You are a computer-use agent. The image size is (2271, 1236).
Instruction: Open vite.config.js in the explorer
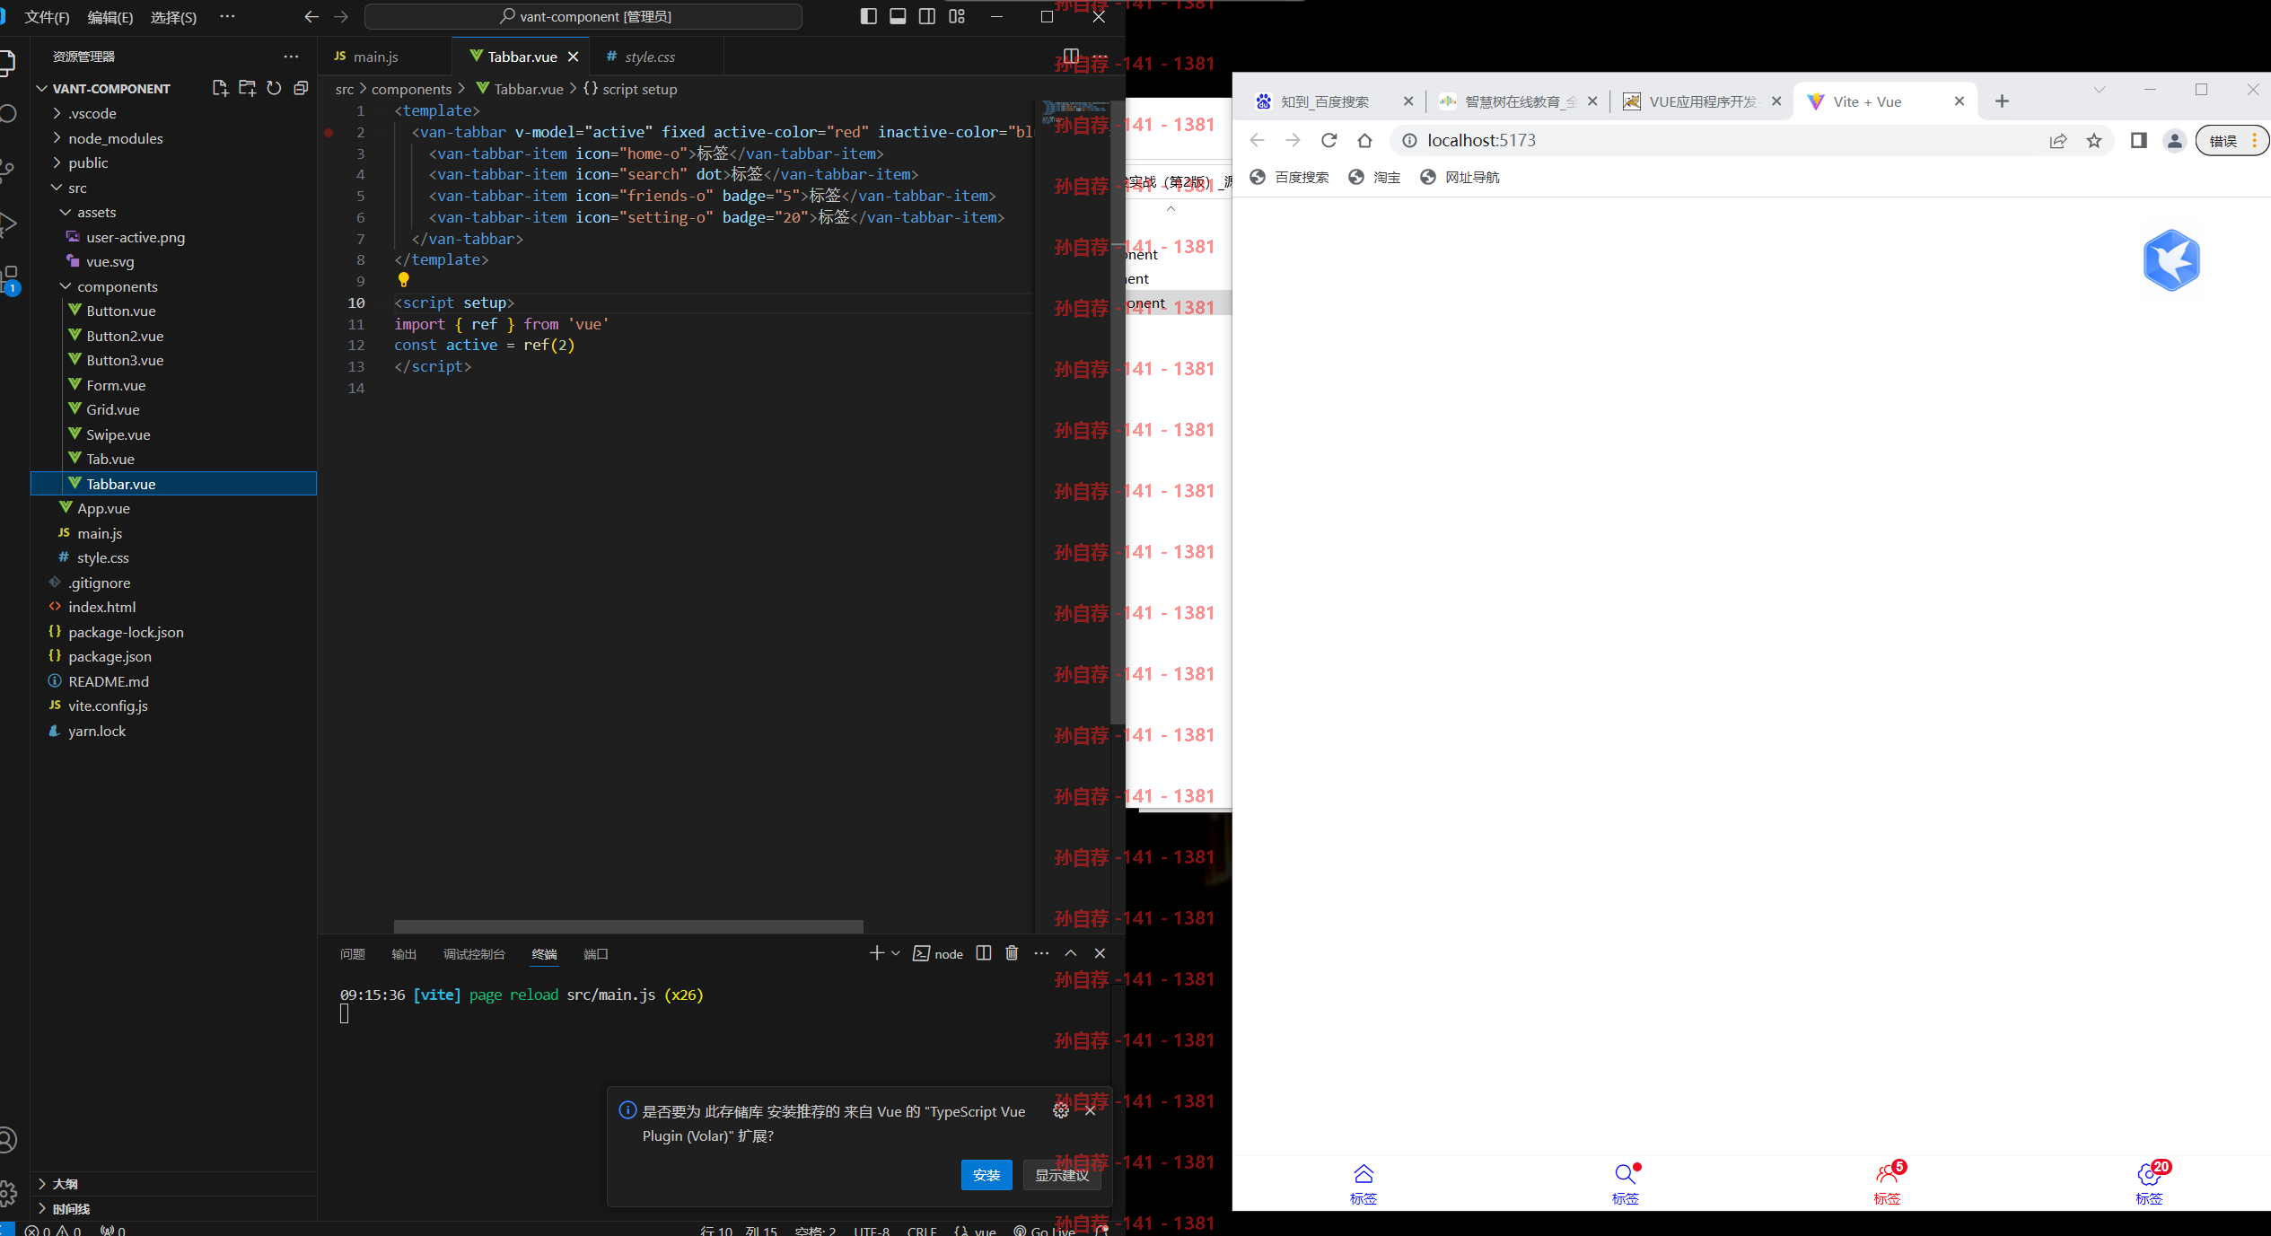pyautogui.click(x=173, y=706)
